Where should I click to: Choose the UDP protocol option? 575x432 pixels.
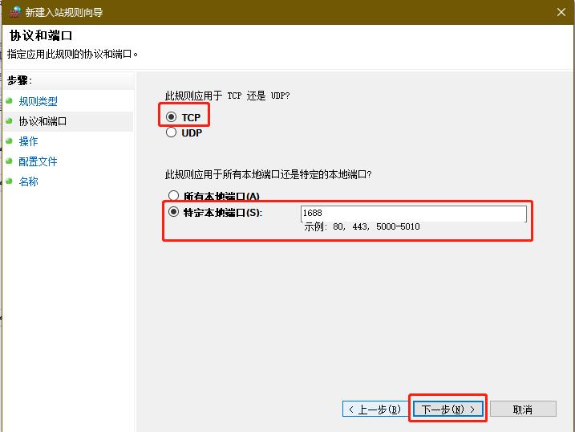172,133
